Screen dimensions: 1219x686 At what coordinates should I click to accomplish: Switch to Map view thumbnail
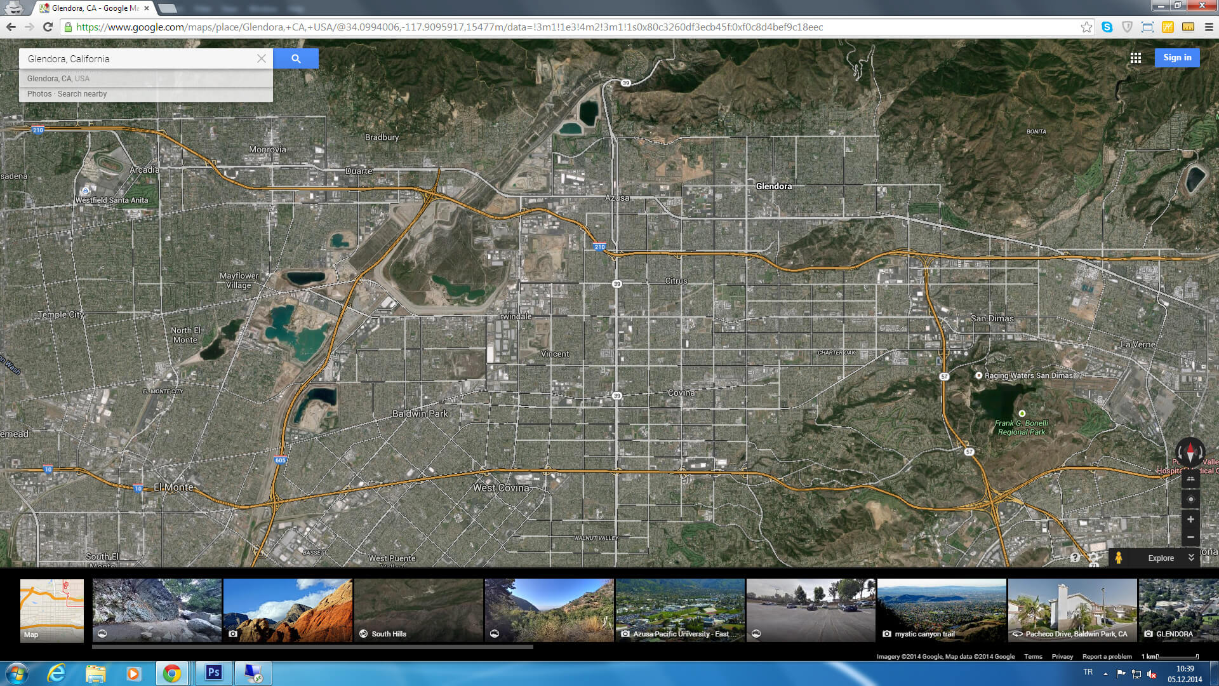(x=52, y=610)
